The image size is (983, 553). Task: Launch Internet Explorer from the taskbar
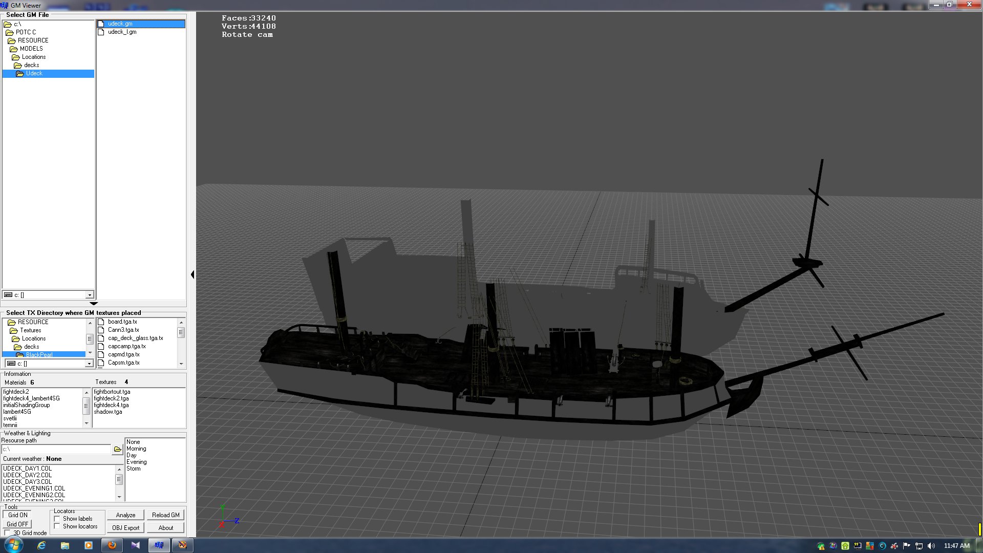(41, 546)
